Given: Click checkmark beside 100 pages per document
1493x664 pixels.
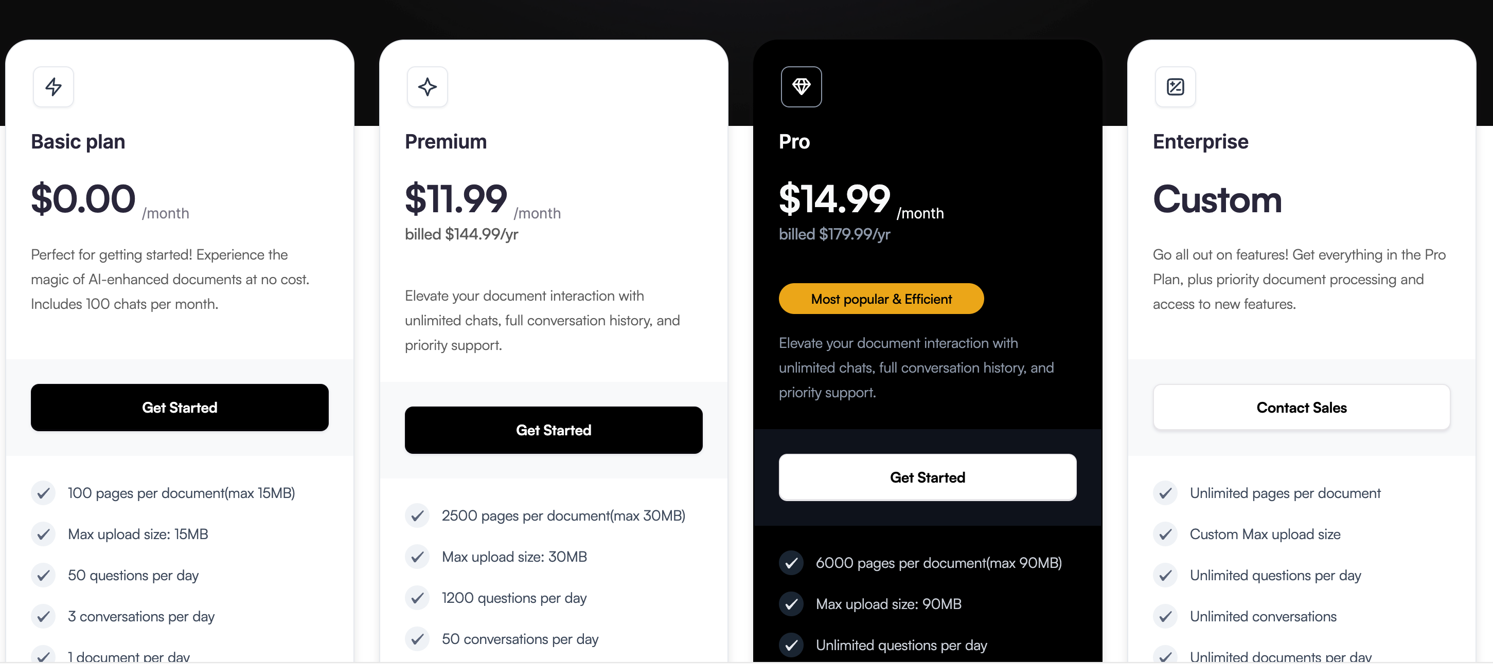Looking at the screenshot, I should coord(43,493).
